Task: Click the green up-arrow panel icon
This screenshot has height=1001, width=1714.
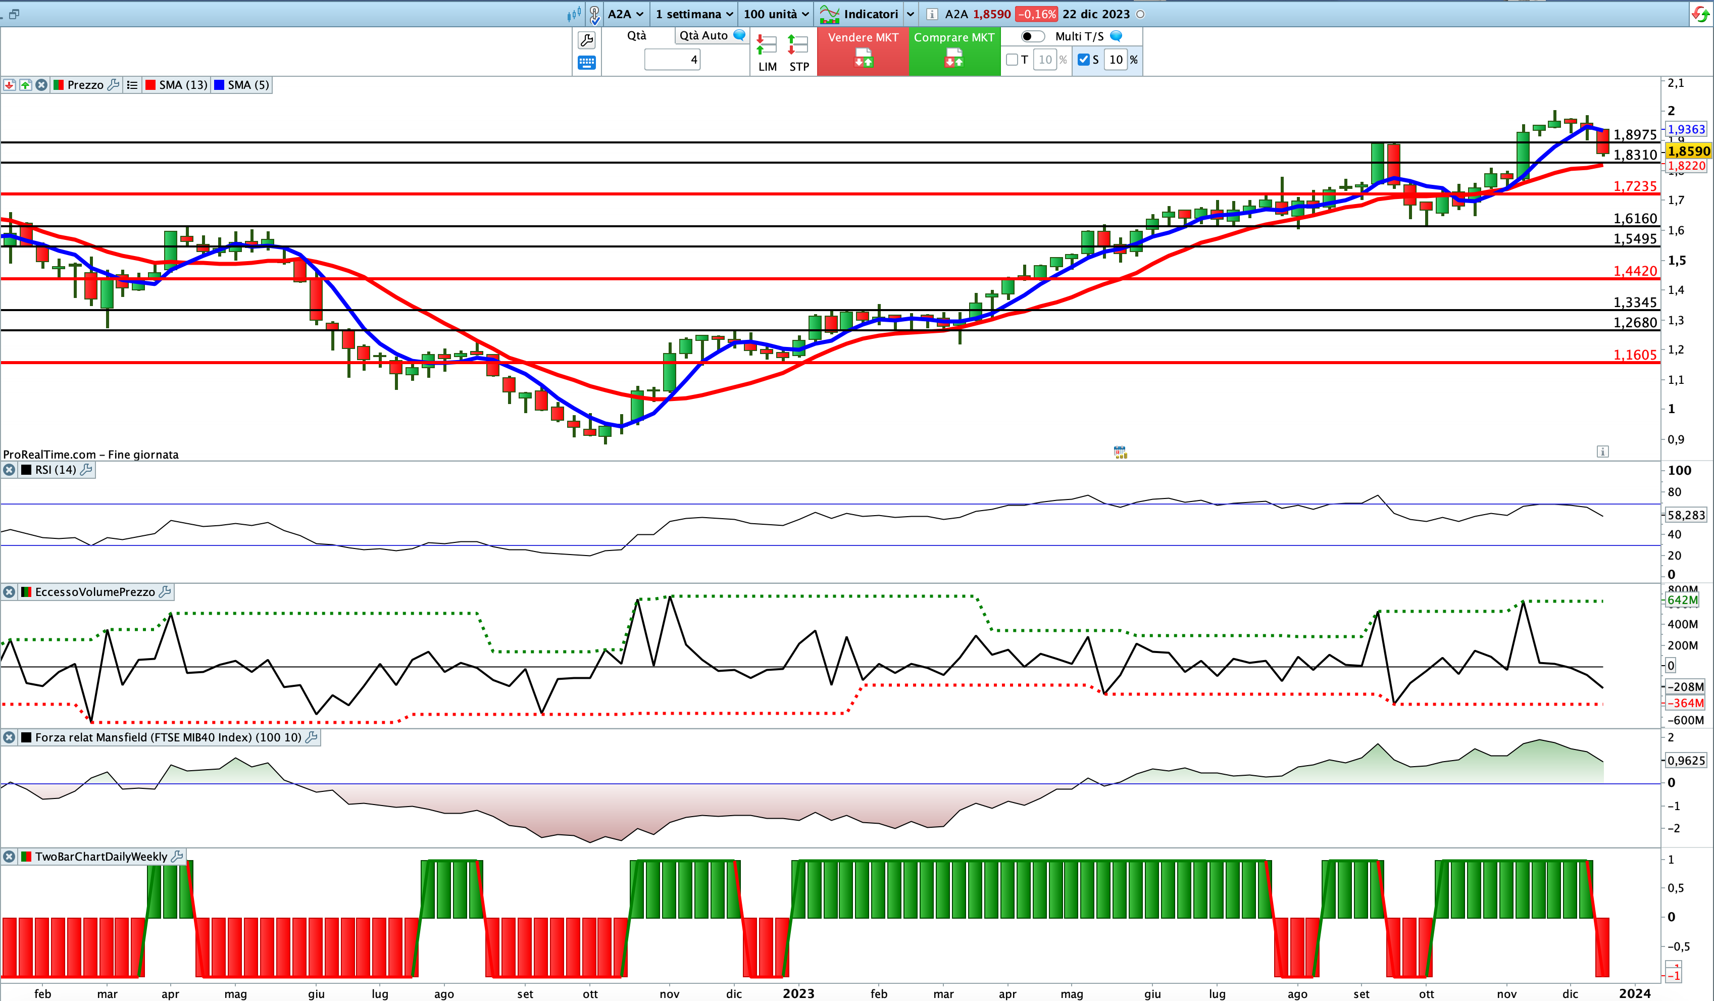Action: point(26,85)
